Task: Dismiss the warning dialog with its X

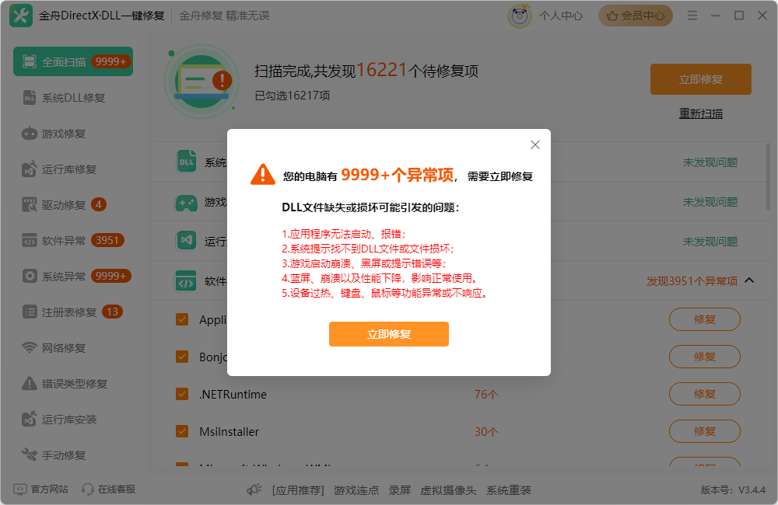Action: [534, 145]
